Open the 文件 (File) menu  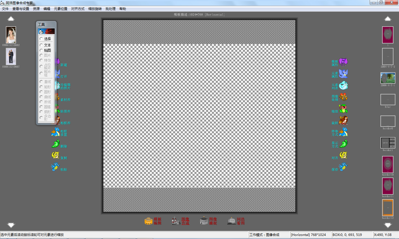(x=5, y=9)
